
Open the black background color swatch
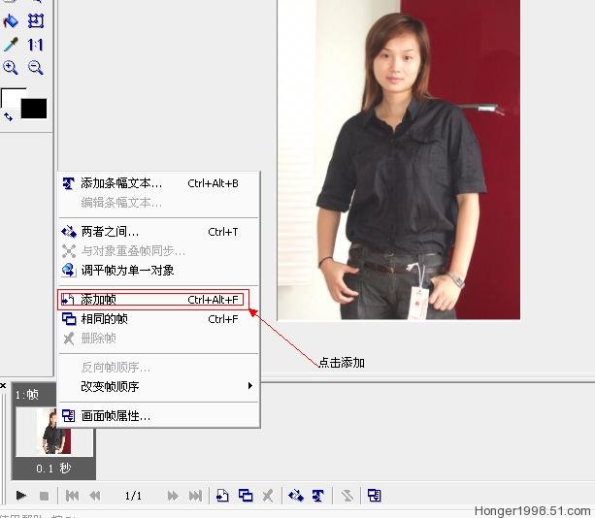pyautogui.click(x=34, y=109)
